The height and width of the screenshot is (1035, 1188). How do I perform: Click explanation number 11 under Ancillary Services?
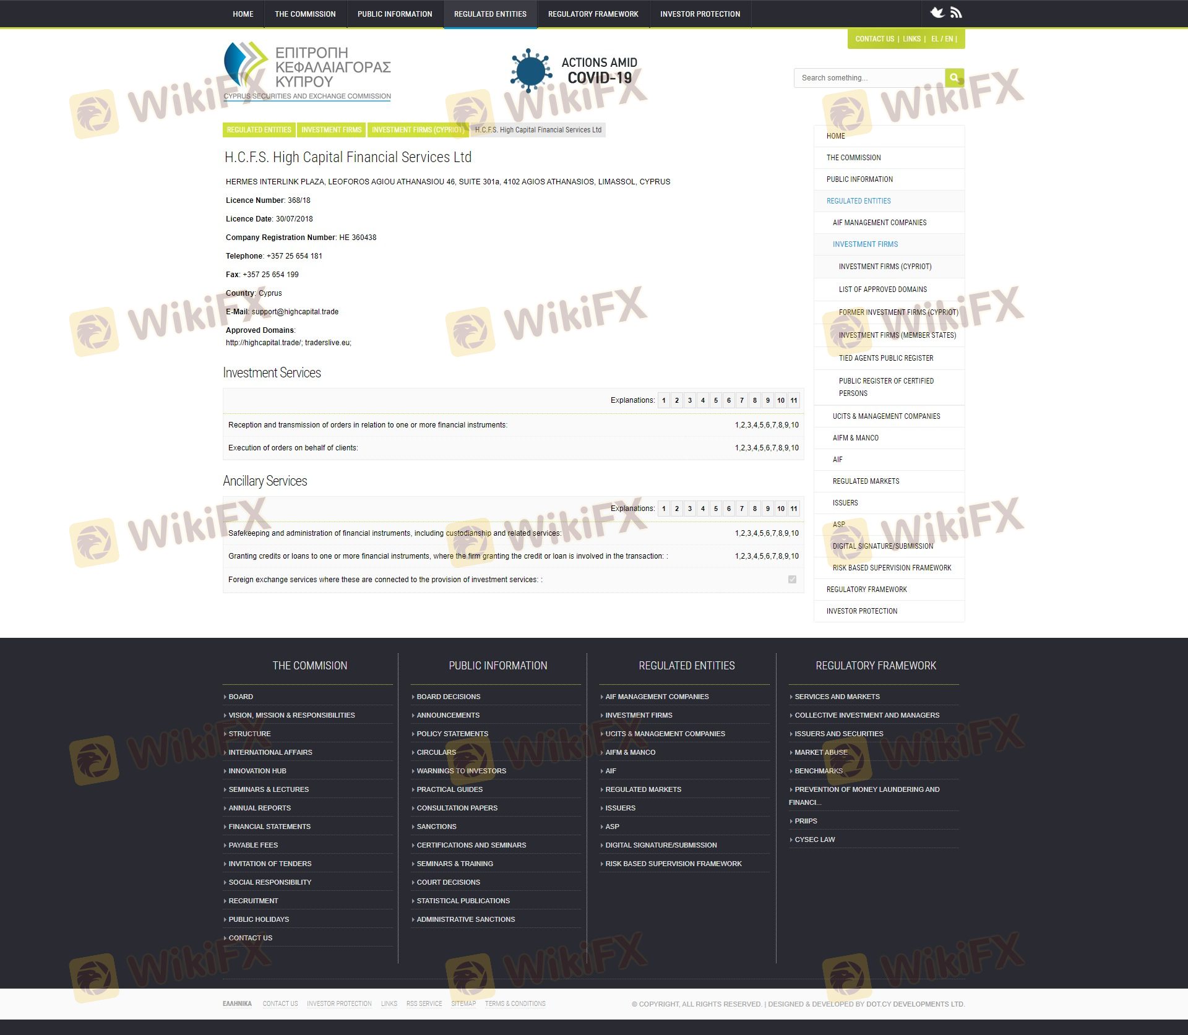[793, 509]
